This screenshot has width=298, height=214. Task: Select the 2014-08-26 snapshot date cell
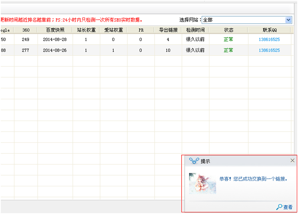tap(55, 50)
